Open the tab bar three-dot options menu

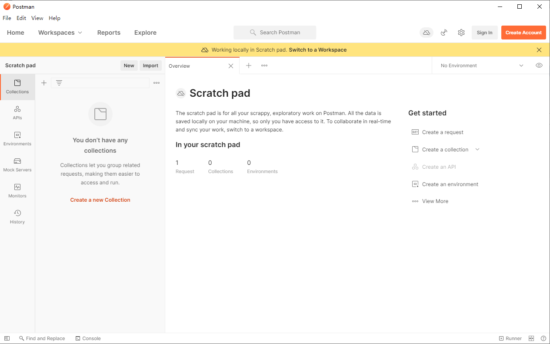264,66
